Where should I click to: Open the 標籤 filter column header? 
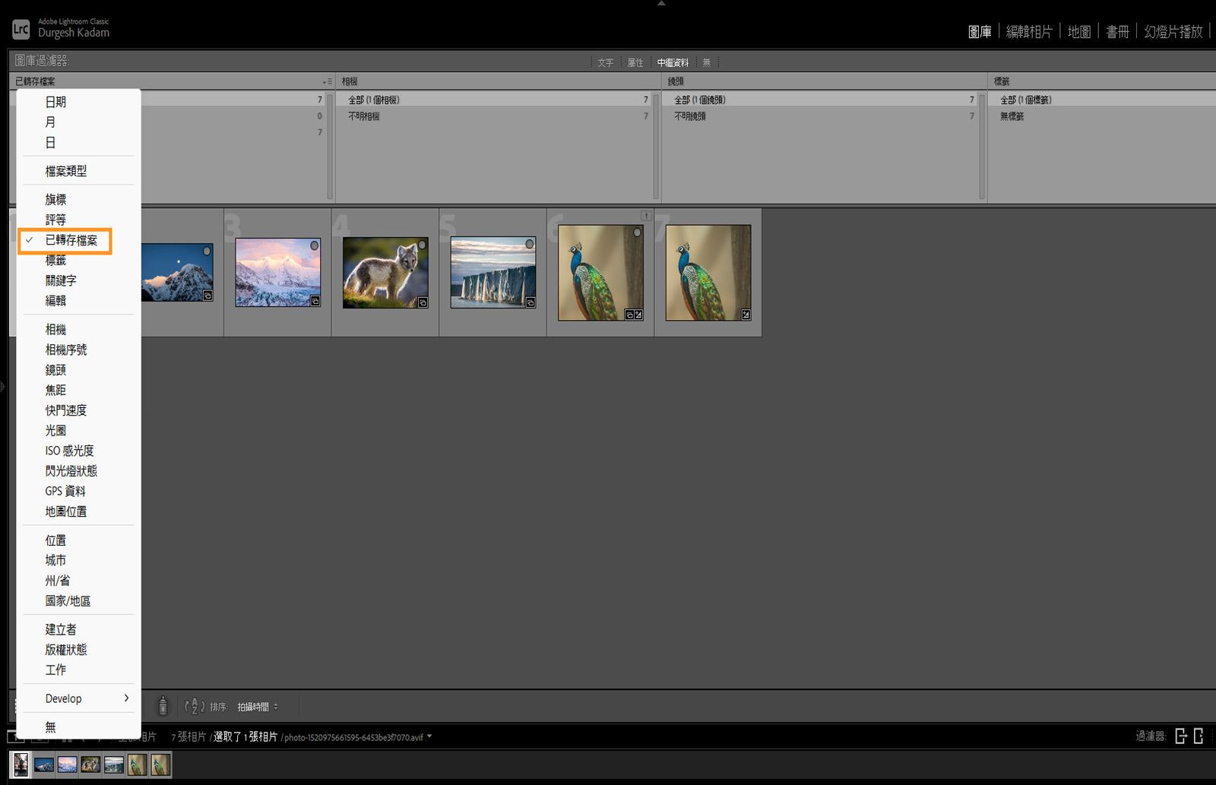point(1102,81)
